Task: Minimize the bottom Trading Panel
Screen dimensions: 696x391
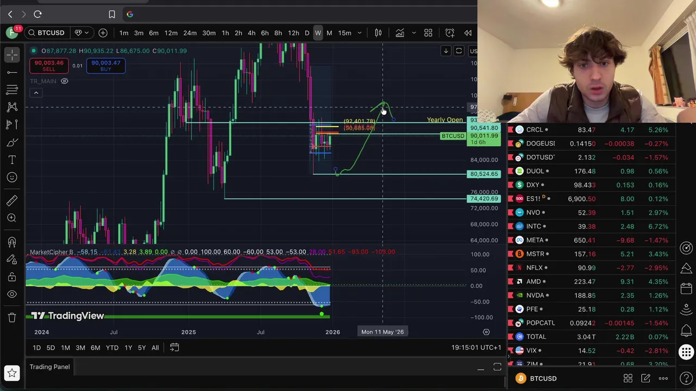Action: [481, 368]
